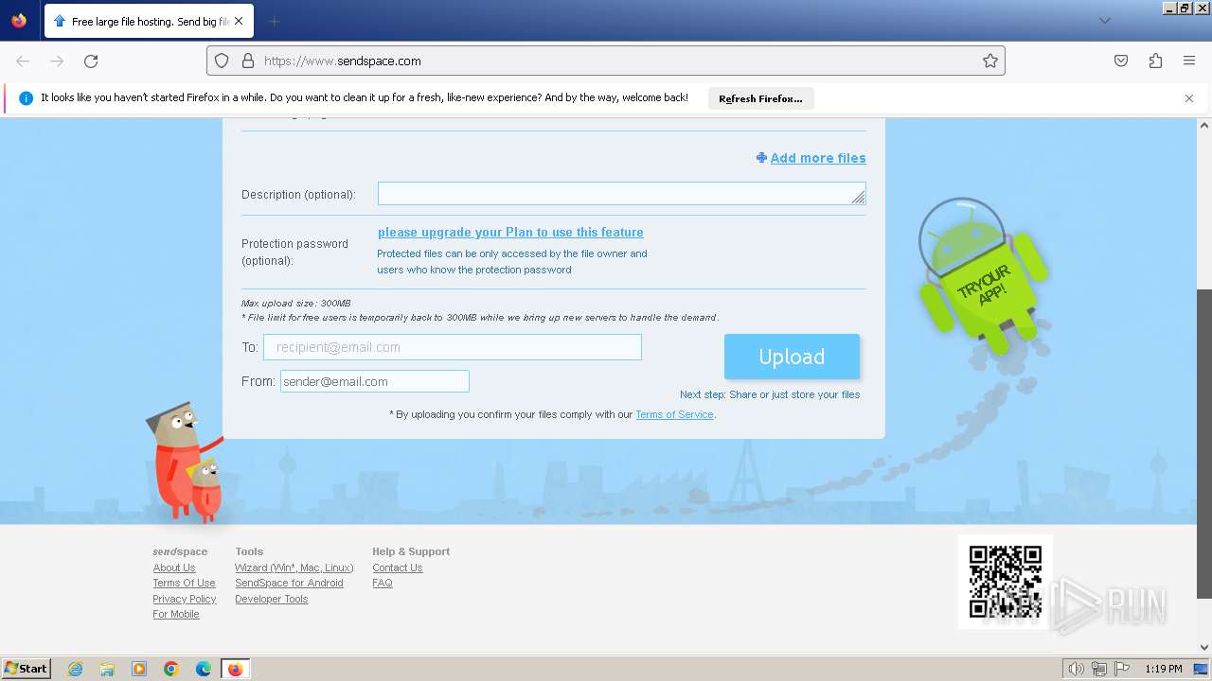Open Firefox hamburger application menu
Screen dimensions: 1212x681
click(1189, 61)
